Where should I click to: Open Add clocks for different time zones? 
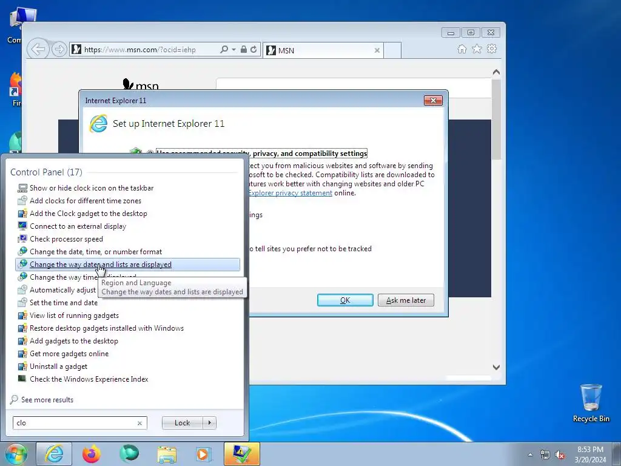[x=127, y=200]
